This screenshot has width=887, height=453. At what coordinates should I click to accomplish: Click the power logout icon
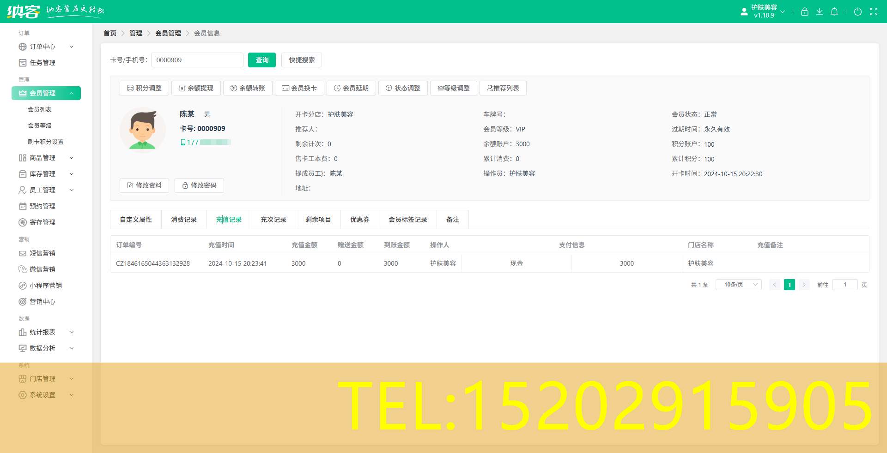858,12
